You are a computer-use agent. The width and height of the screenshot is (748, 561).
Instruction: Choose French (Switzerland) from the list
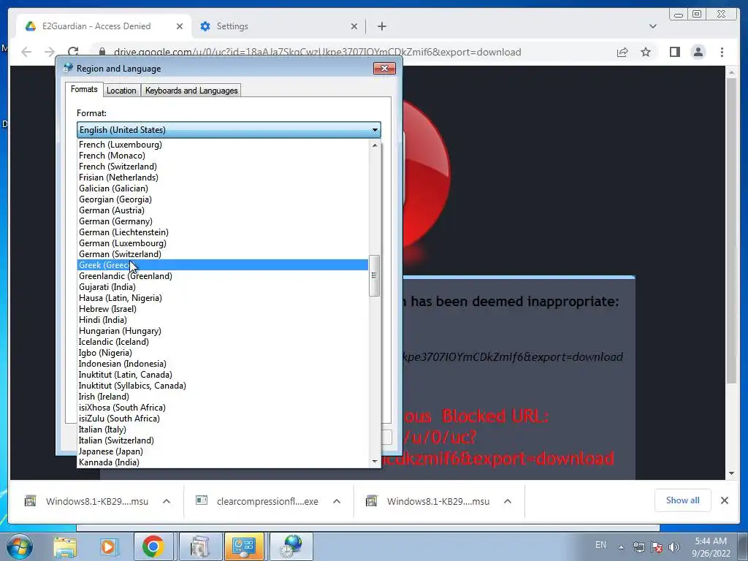coord(222,166)
